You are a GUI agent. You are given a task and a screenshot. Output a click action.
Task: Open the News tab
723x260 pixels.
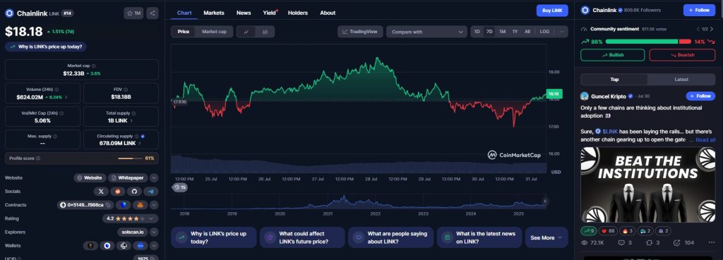(244, 13)
